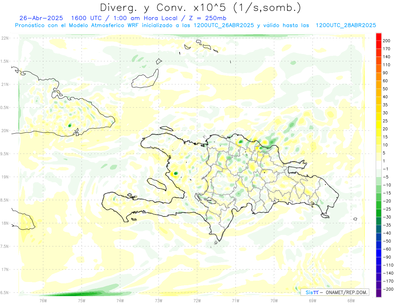394x305 pixels.
Task: Click the '1200UTC_26ABR2025' initialization text
Action: tap(224, 25)
